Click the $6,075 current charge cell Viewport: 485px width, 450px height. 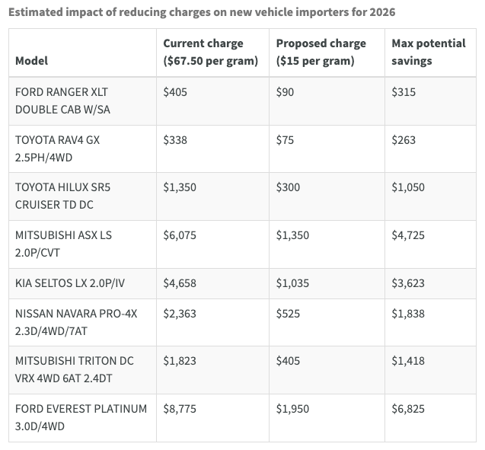tap(180, 235)
